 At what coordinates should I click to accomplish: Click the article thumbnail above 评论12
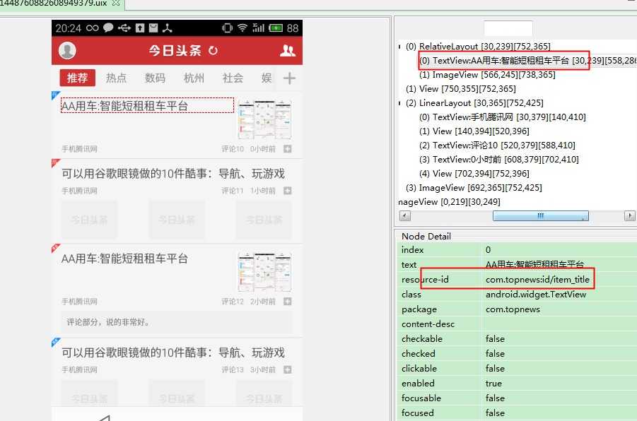pyautogui.click(x=265, y=271)
